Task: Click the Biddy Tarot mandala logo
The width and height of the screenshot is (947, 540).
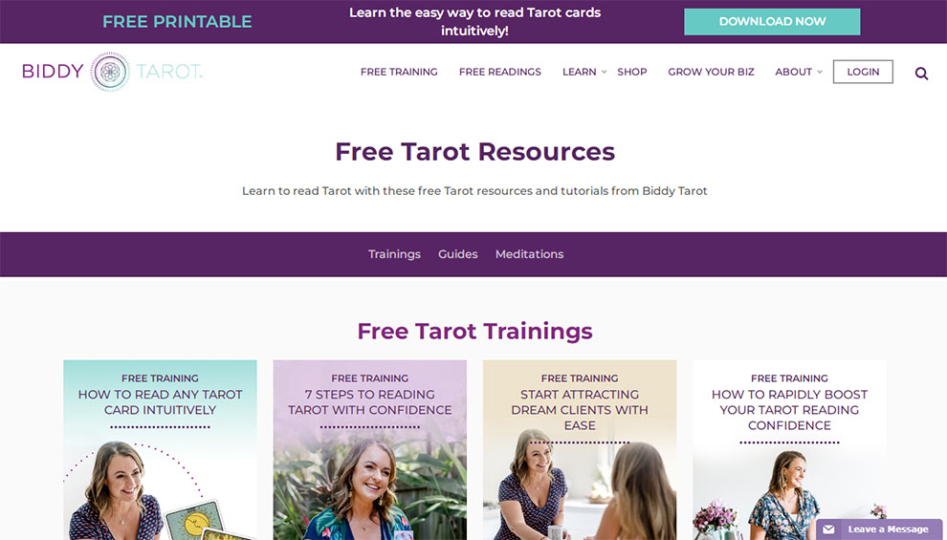Action: click(x=110, y=72)
